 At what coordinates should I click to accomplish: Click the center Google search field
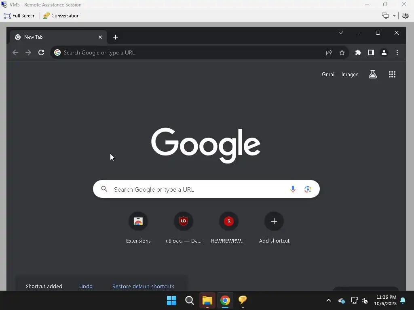[x=206, y=189]
